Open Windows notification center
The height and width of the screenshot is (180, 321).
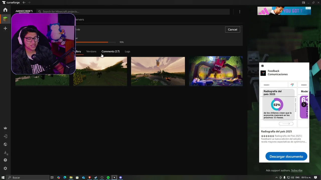click(315, 177)
